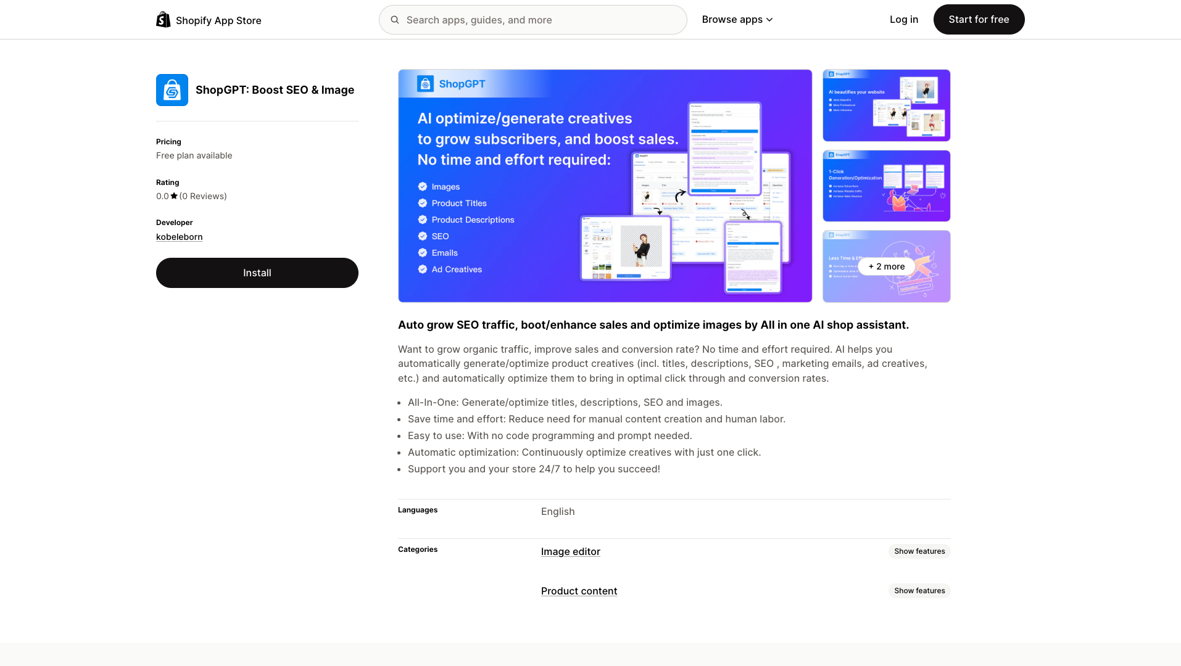Click Start for free
Screen dimensions: 1181x666
pyautogui.click(x=979, y=19)
